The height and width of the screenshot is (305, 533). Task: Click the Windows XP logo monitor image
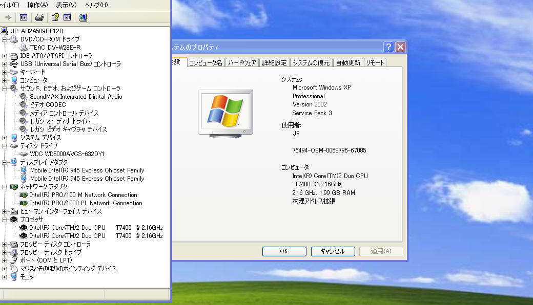[226, 114]
